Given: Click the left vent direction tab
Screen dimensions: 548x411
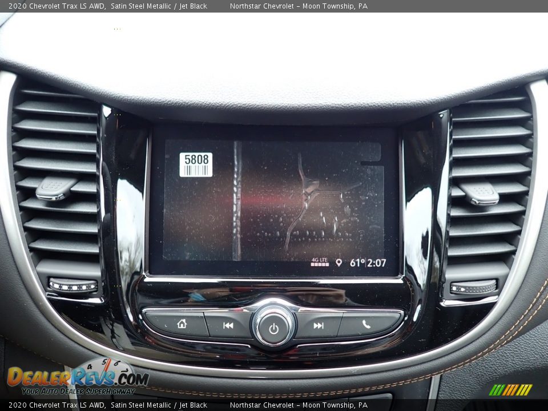Looking at the screenshot, I should click(x=56, y=188).
